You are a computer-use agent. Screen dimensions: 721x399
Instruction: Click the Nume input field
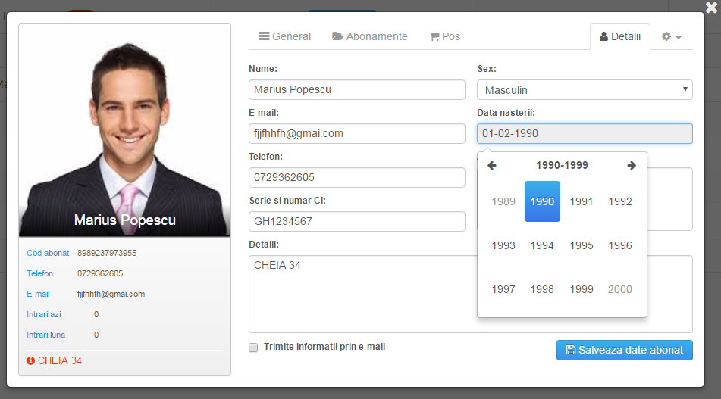coord(357,89)
